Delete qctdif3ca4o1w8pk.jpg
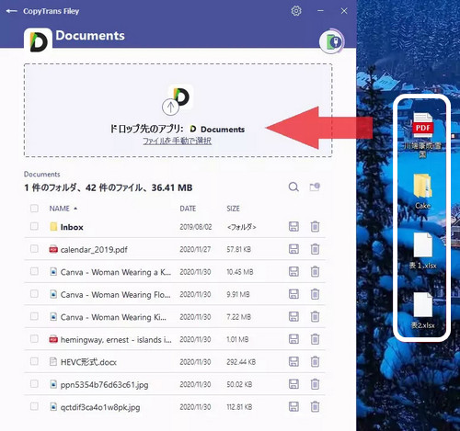The height and width of the screenshot is (431, 460). tap(315, 407)
